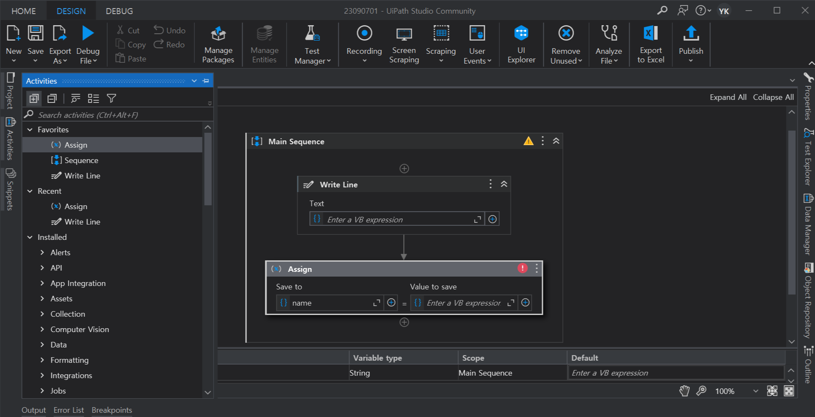Click Export to Excel
The height and width of the screenshot is (417, 815).
(651, 45)
